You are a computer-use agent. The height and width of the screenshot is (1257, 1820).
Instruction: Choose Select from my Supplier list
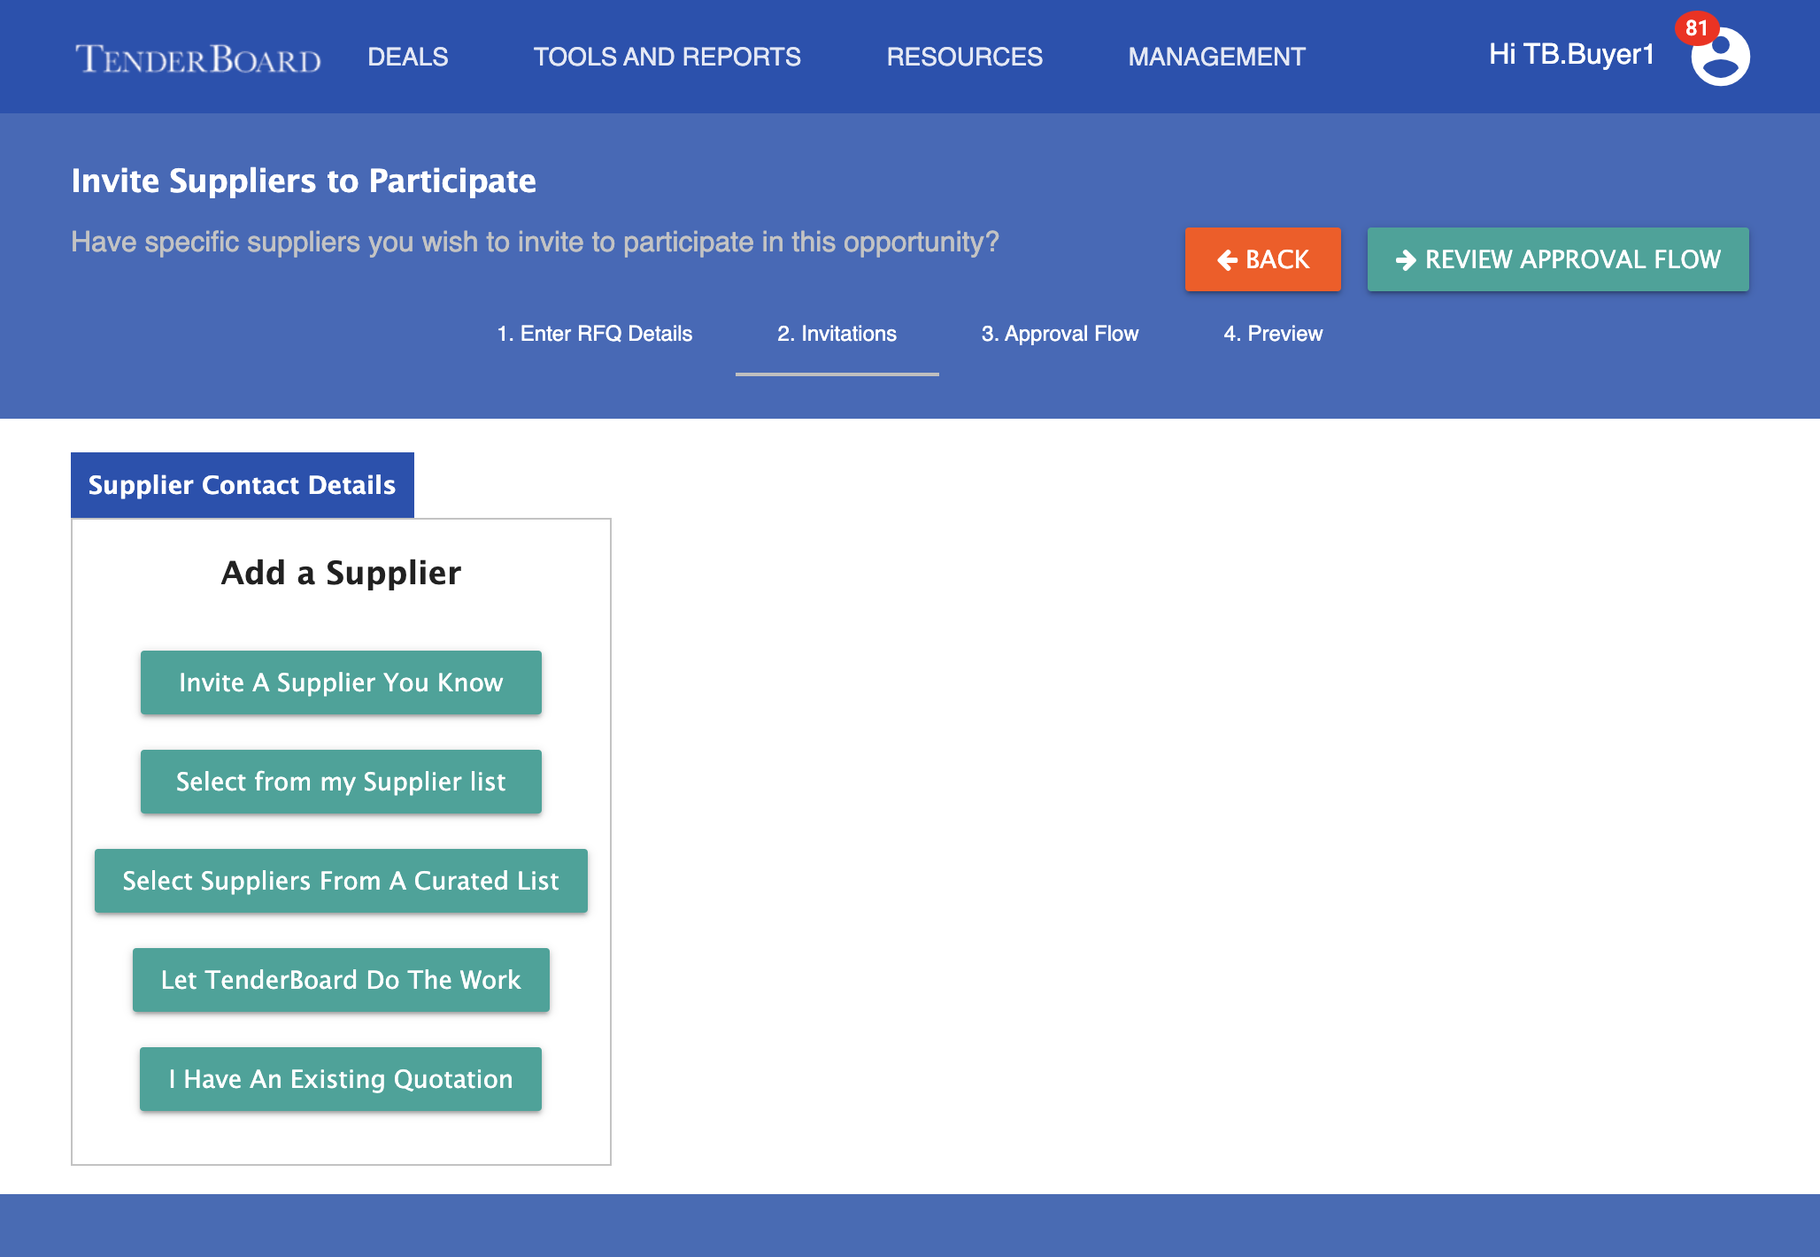coord(341,782)
